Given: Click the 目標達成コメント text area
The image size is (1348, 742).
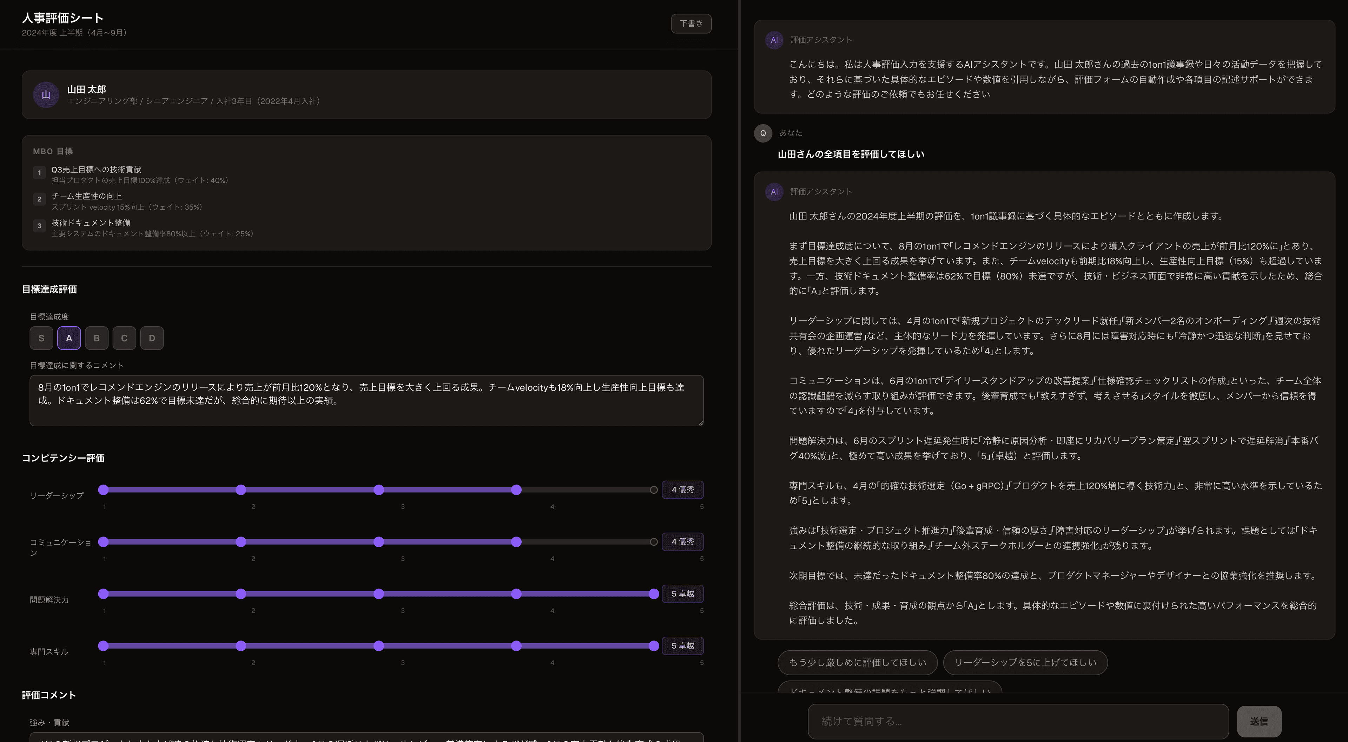Looking at the screenshot, I should (366, 401).
